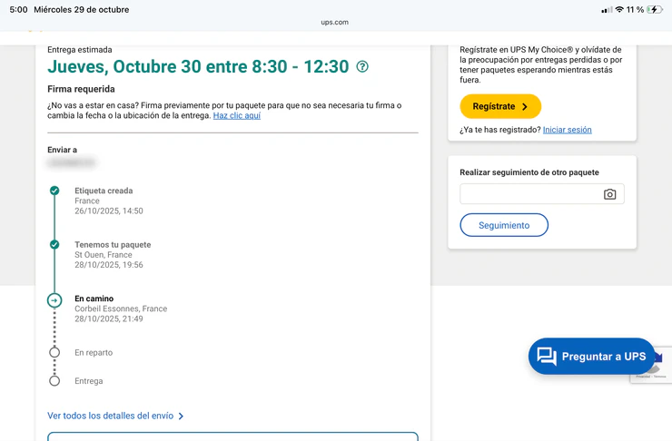Open the 'Iniciar sesión' link

(567, 130)
